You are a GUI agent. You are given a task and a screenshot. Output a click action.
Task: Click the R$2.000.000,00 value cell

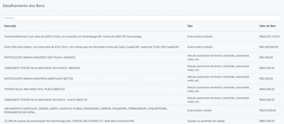coord(269,47)
